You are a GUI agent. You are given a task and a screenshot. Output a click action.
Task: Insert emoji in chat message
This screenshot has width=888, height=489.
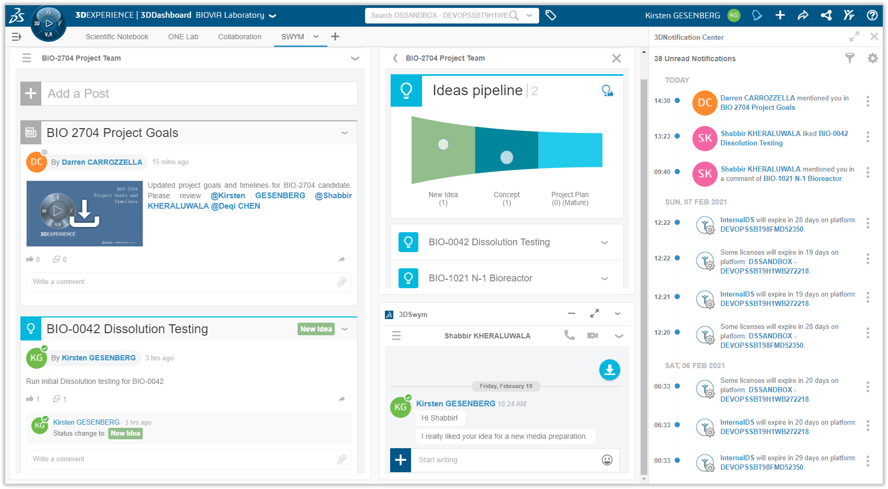pyautogui.click(x=607, y=460)
